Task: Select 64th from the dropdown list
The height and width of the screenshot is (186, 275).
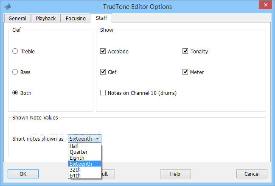Action: [84, 175]
